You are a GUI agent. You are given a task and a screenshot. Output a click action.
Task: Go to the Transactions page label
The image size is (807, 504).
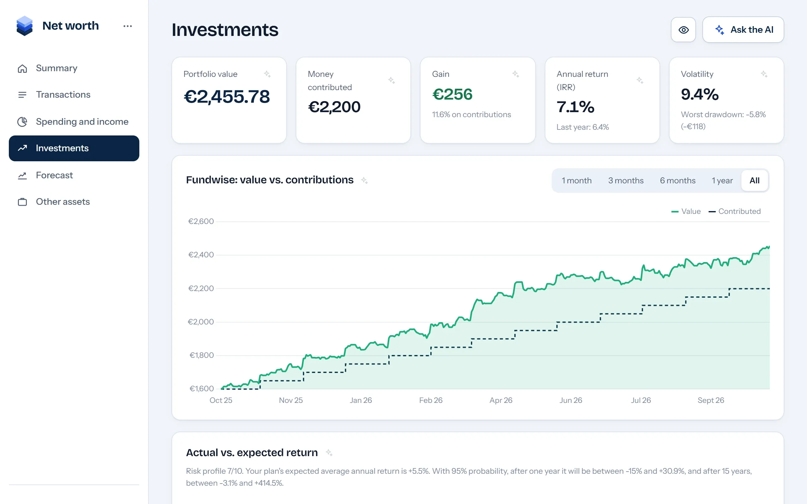coord(63,95)
